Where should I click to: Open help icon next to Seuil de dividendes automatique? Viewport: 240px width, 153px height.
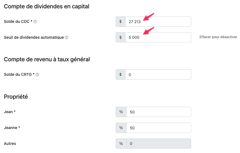pyautogui.click(x=66, y=37)
